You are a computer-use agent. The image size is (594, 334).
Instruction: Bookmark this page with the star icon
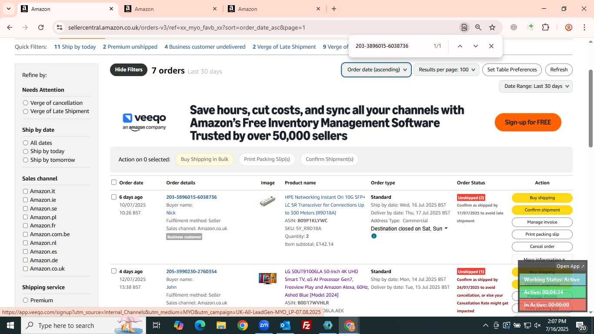pyautogui.click(x=492, y=27)
